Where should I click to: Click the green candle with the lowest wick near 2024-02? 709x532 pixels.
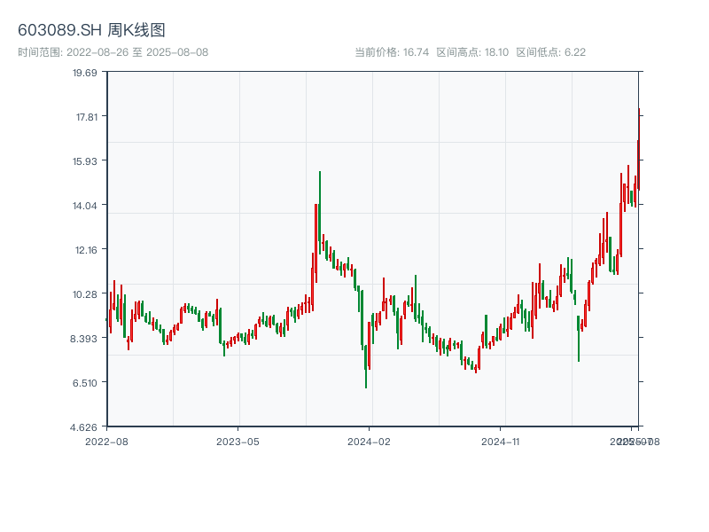point(366,366)
